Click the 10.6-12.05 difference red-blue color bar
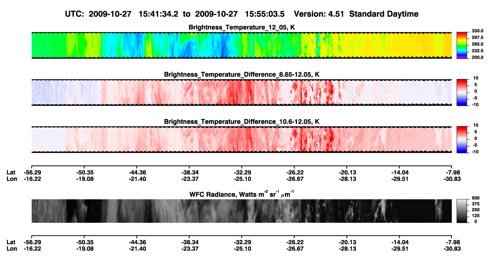502x257 pixels. pyautogui.click(x=462, y=139)
